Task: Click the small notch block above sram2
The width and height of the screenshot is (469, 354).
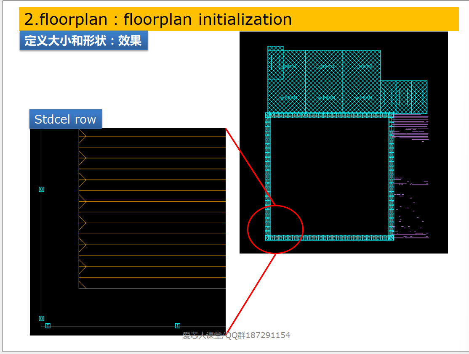Action: 276,47
